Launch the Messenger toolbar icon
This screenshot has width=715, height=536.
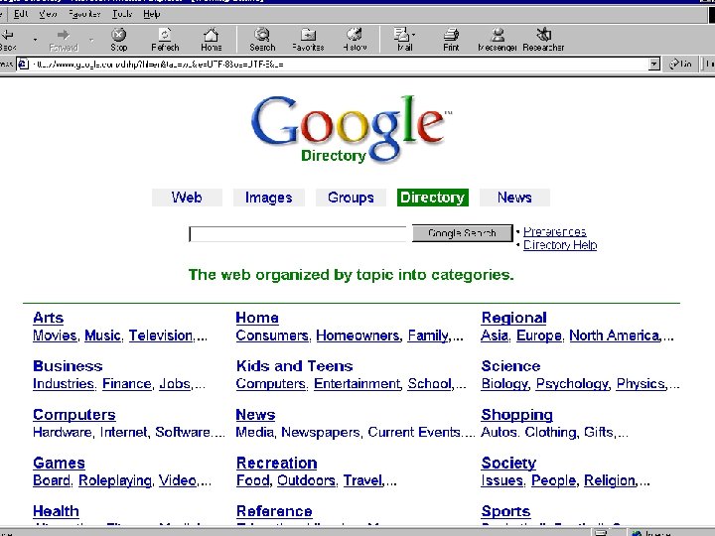click(x=498, y=35)
